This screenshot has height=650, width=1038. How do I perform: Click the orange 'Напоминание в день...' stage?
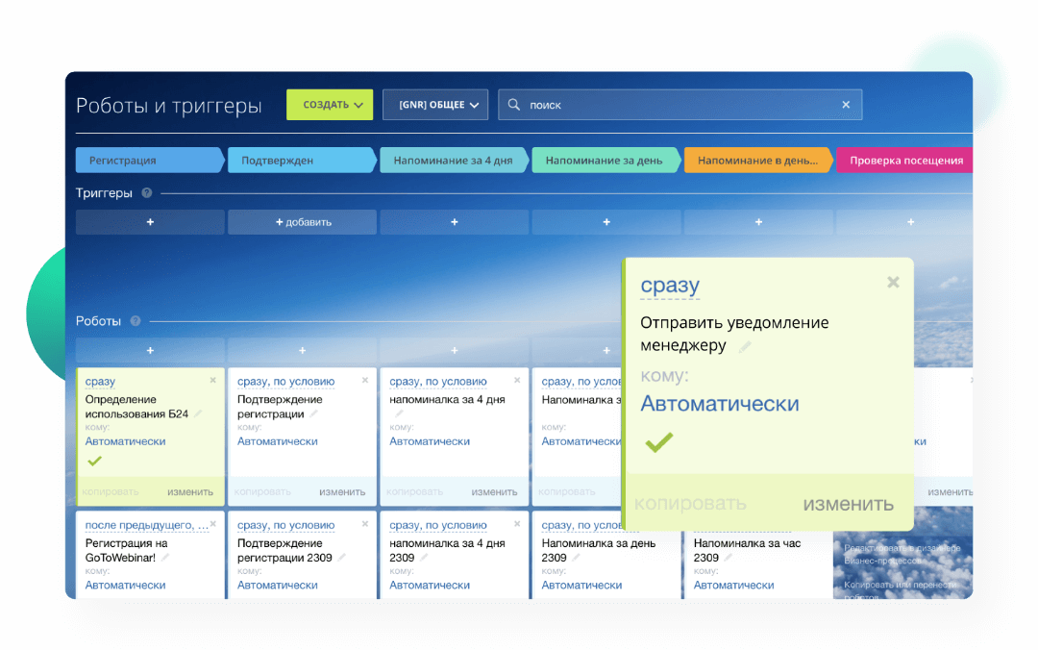(x=756, y=161)
